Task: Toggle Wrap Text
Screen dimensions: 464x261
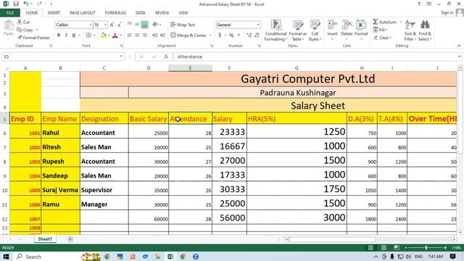Action: 183,25
